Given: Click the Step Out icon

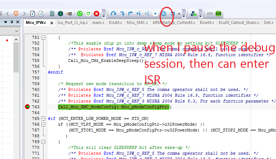Looking at the screenshot, I should coord(130,13).
